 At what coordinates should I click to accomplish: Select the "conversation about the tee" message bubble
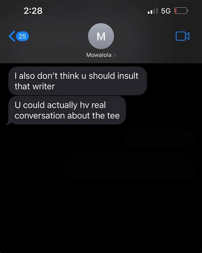pos(67,110)
